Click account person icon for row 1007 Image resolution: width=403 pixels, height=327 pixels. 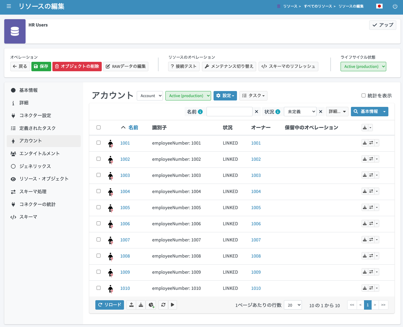coord(111,240)
